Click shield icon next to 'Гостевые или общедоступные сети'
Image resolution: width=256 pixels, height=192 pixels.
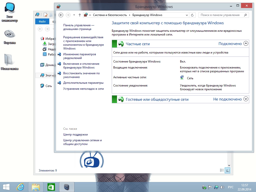coord(121,99)
